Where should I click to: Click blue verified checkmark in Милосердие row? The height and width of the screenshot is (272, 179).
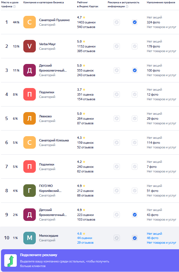pos(135,238)
